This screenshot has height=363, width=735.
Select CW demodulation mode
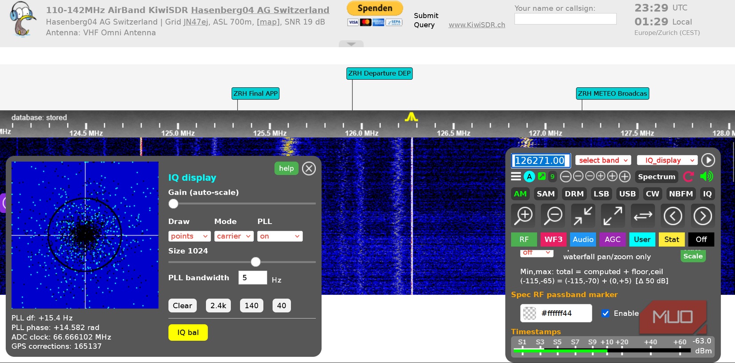[652, 194]
